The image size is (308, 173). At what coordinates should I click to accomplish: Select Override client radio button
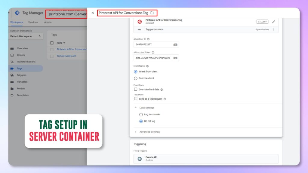136,78
